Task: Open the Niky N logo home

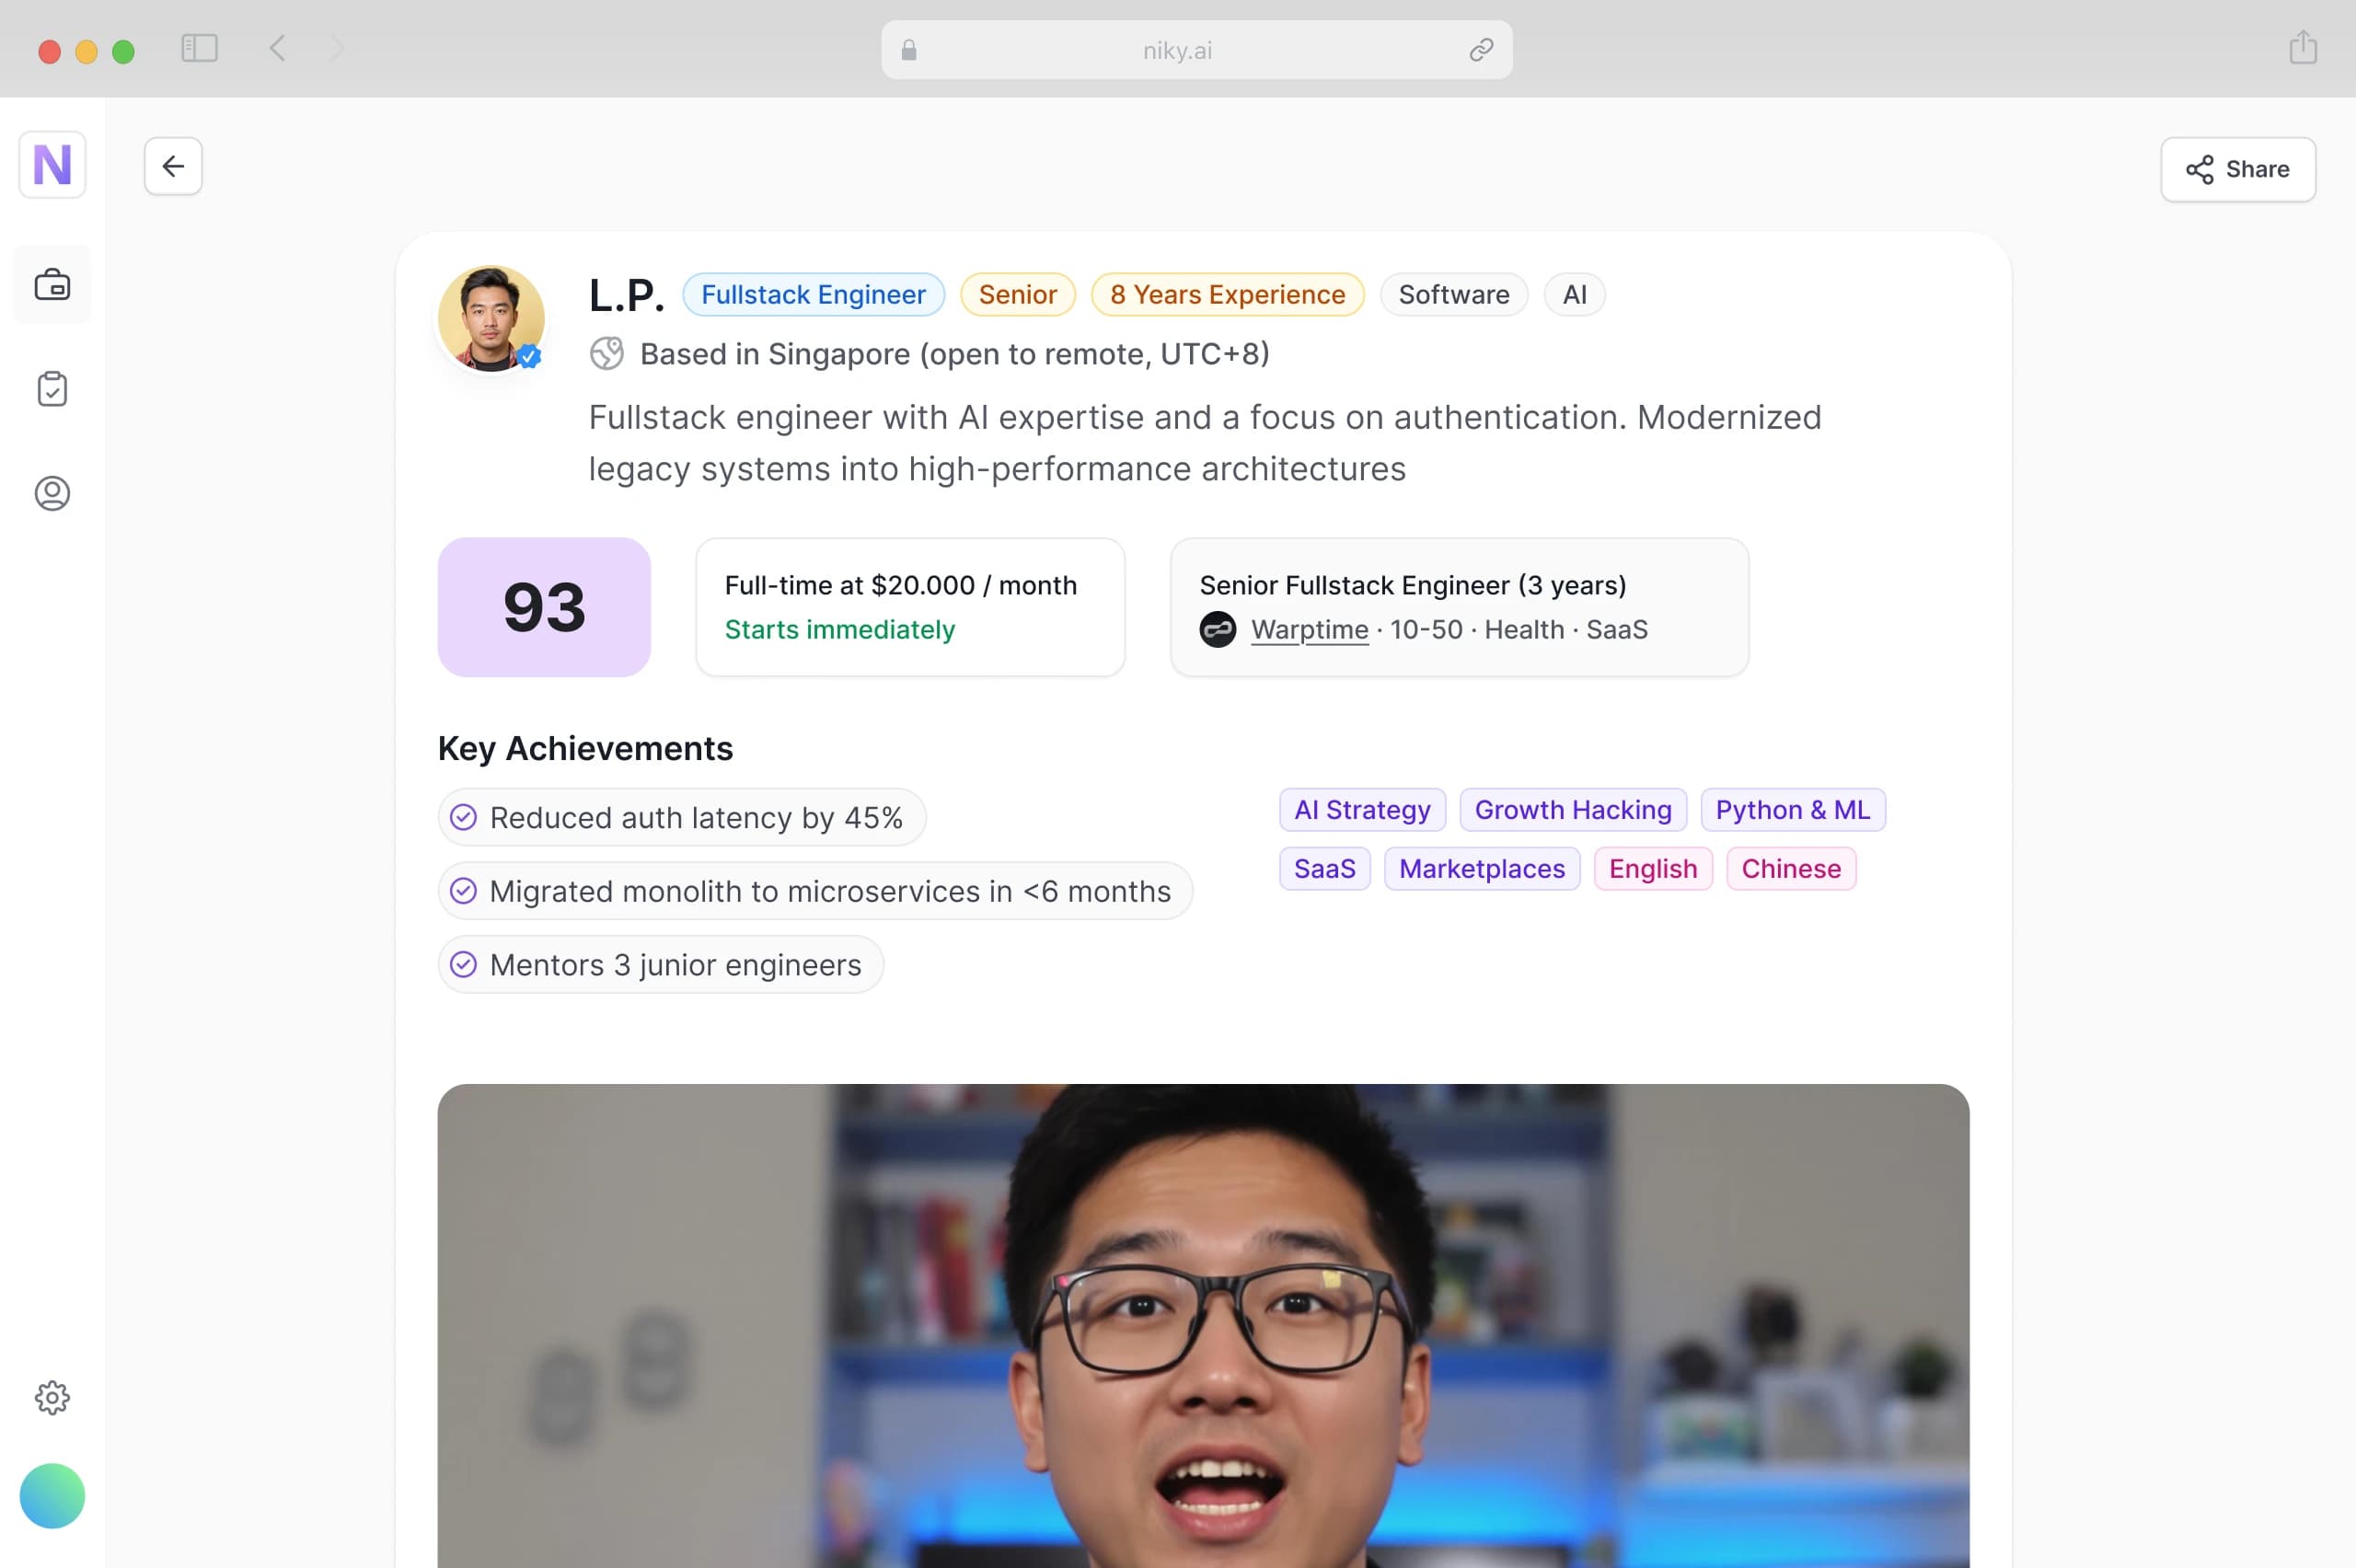Action: coord(52,165)
